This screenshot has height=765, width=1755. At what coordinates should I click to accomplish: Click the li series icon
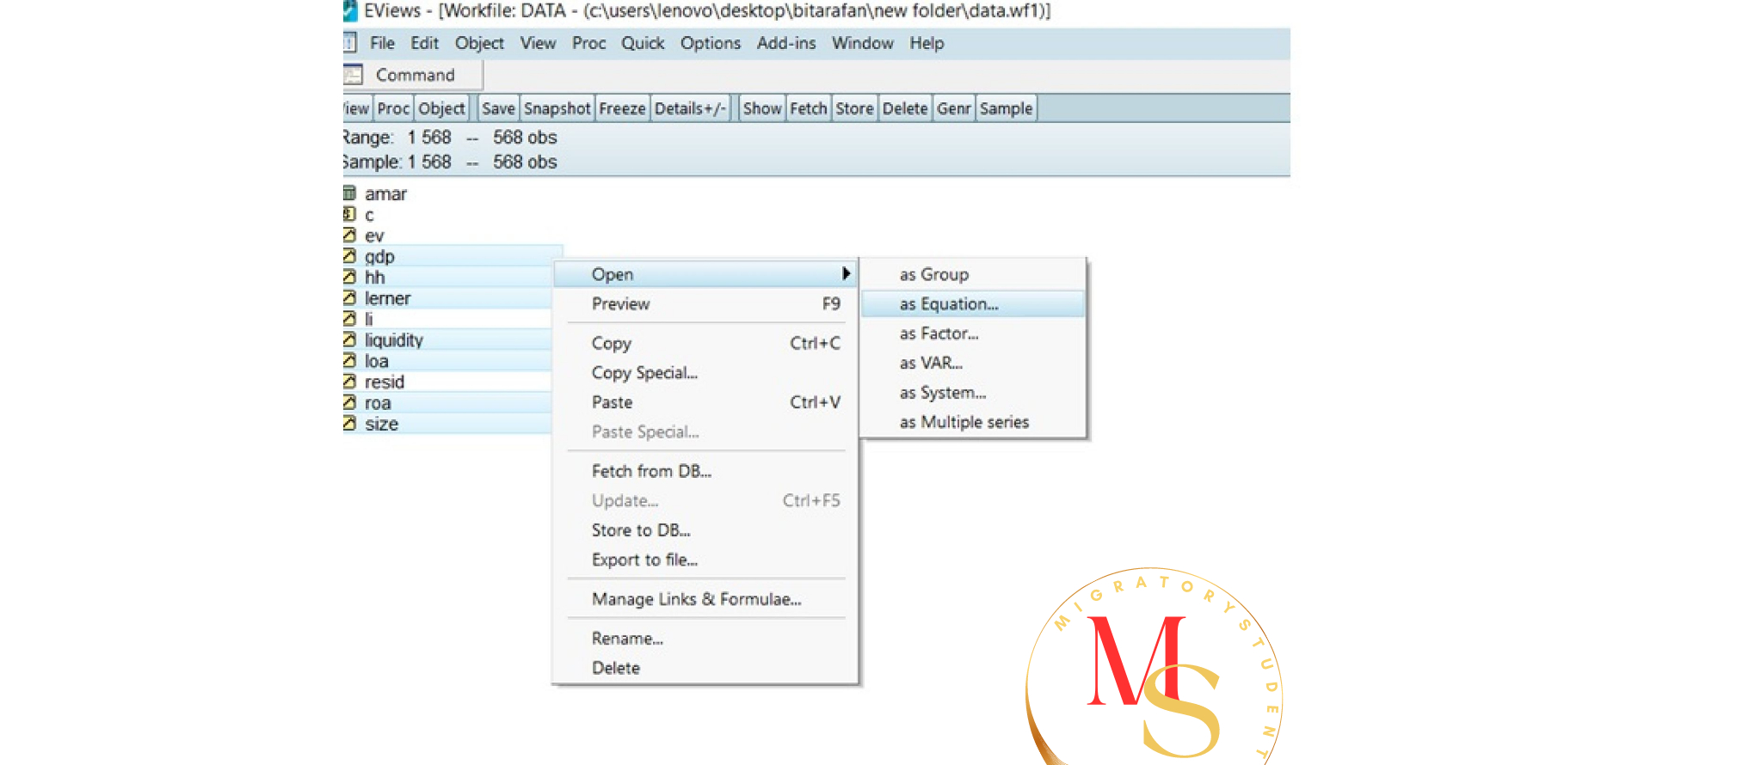(x=349, y=319)
